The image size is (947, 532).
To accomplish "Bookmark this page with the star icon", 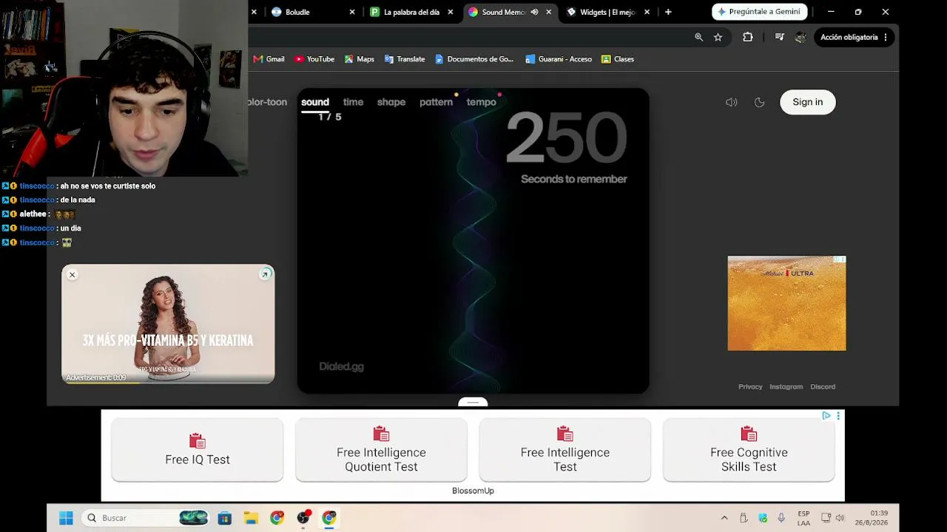I will pos(718,37).
